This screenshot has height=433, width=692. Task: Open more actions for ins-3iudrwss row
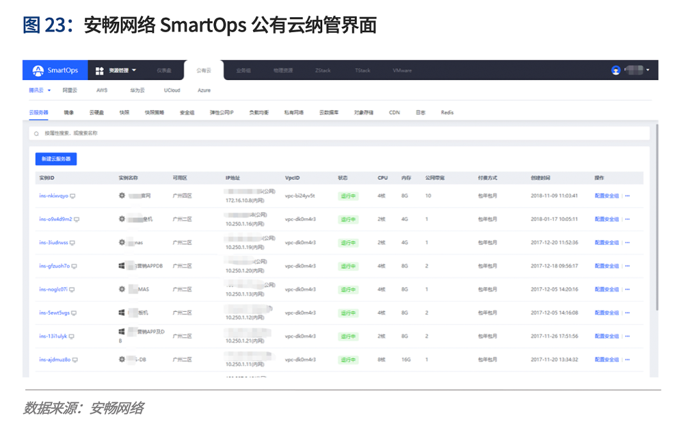627,243
